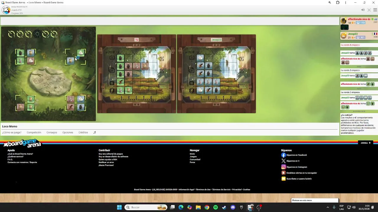This screenshot has height=212, width=378.
Task: Open the browser three-dot menu
Action: (346, 3)
